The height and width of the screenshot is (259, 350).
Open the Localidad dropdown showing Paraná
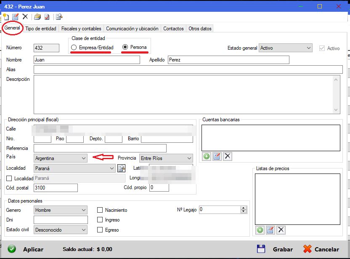click(x=74, y=168)
